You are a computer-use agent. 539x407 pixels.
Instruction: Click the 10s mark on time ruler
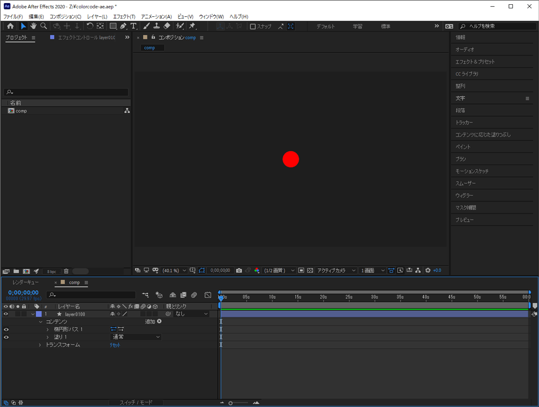[x=272, y=297]
